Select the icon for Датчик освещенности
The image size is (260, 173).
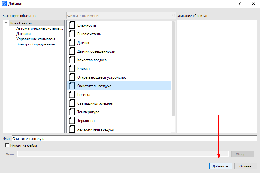pyautogui.click(x=72, y=51)
